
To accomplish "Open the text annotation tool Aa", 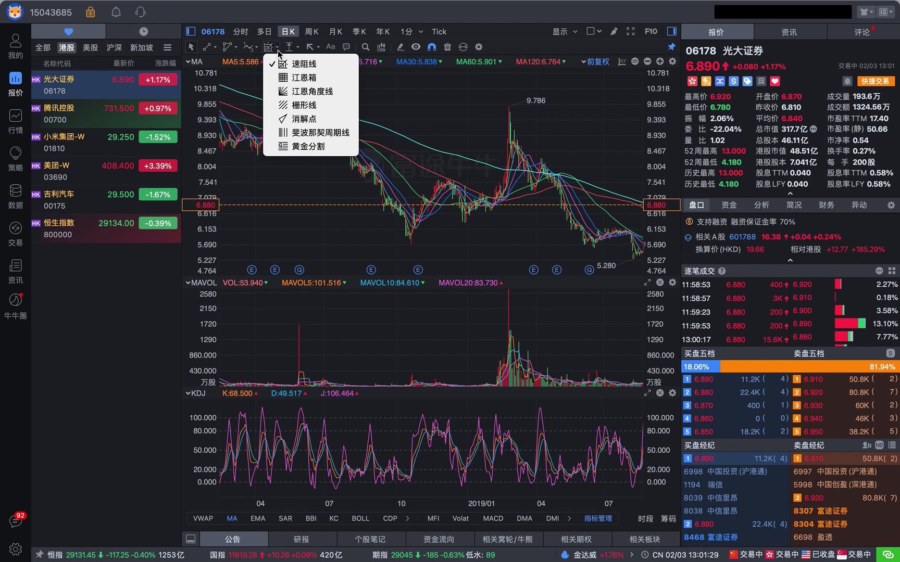I will (x=330, y=47).
